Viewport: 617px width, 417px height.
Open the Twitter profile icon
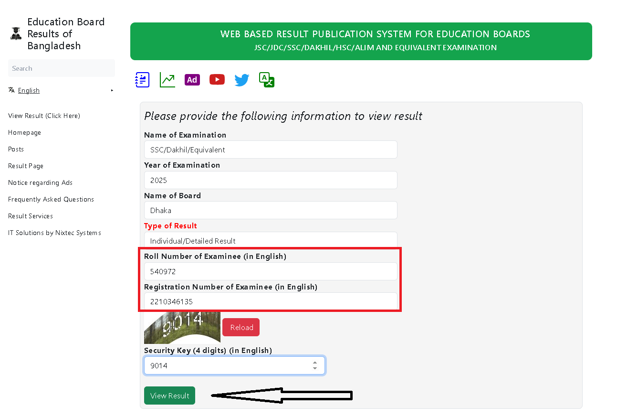click(241, 80)
